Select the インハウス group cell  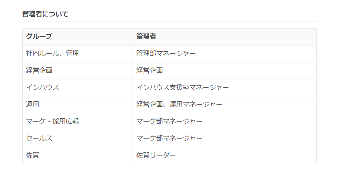pos(77,88)
